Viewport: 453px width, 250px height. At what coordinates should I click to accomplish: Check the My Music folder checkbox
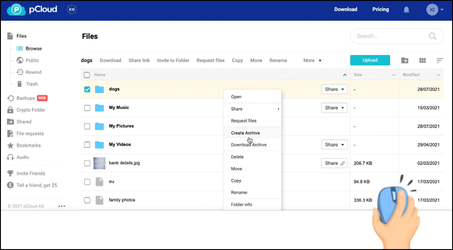(87, 108)
